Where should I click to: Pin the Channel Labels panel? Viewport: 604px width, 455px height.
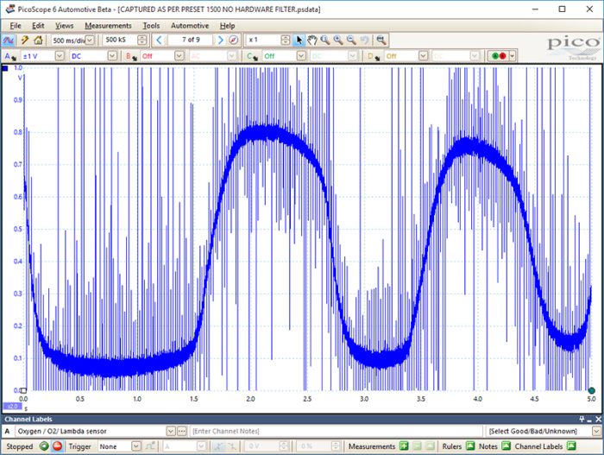tap(582, 419)
